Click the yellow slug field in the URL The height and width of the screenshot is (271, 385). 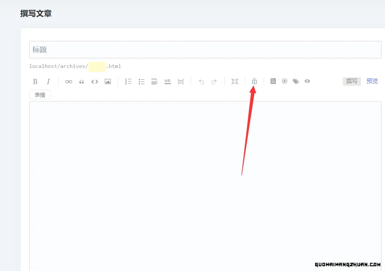(x=97, y=67)
